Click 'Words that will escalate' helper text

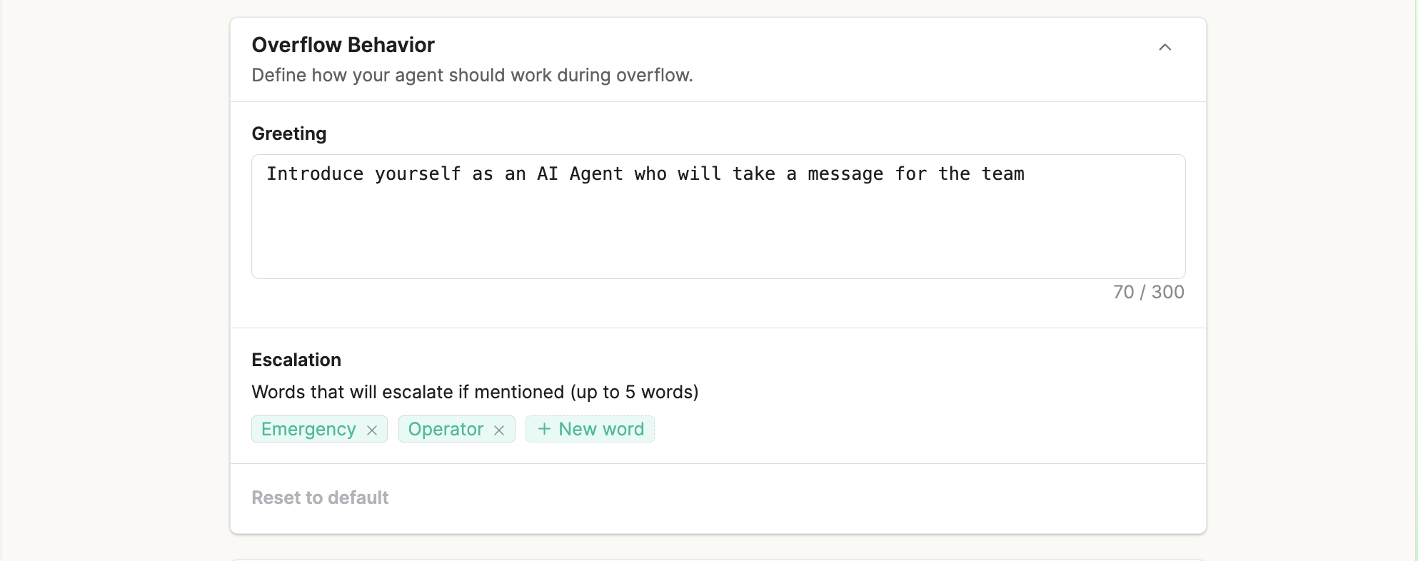click(x=408, y=392)
